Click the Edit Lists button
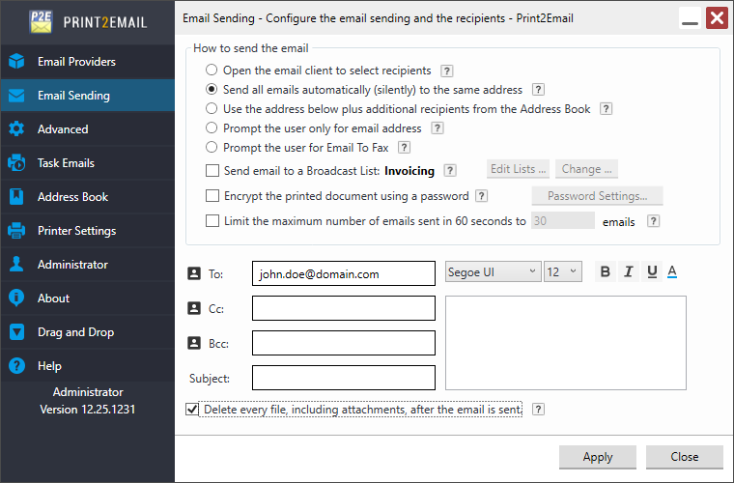This screenshot has width=734, height=483. pos(519,169)
